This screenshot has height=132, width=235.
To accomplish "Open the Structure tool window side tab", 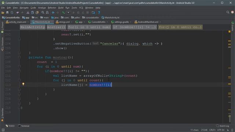I will [2, 44].
